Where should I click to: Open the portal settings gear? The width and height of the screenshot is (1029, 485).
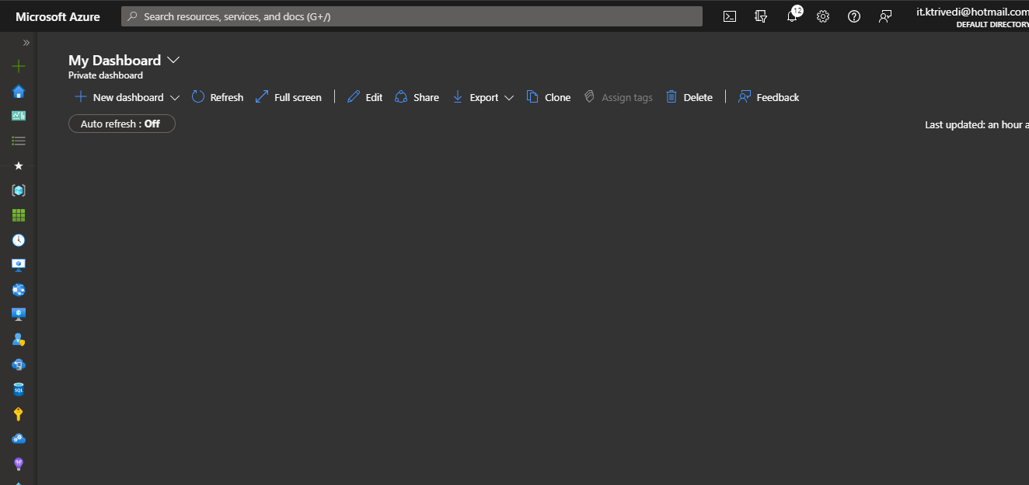click(x=823, y=16)
